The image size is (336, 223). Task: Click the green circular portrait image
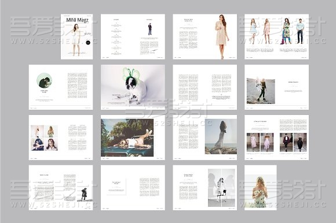click(x=45, y=80)
